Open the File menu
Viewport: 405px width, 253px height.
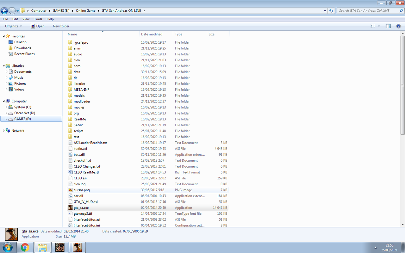point(5,19)
